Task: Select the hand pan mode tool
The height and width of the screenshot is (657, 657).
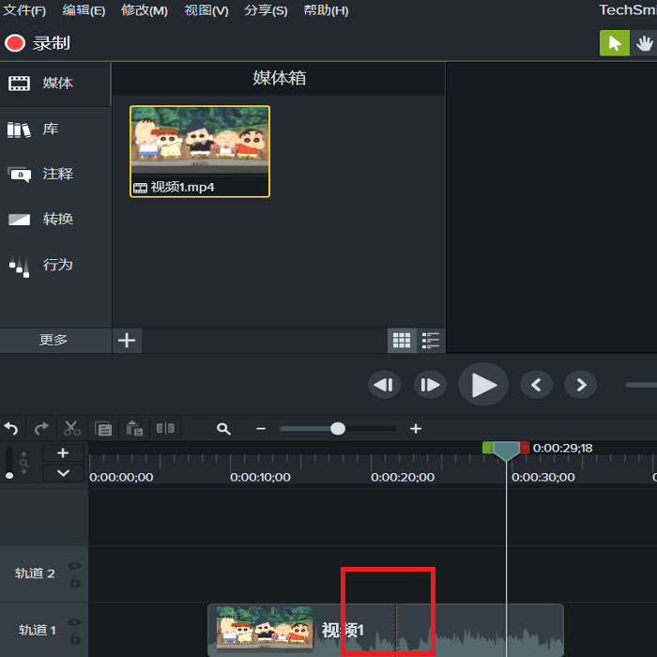Action: (x=644, y=43)
